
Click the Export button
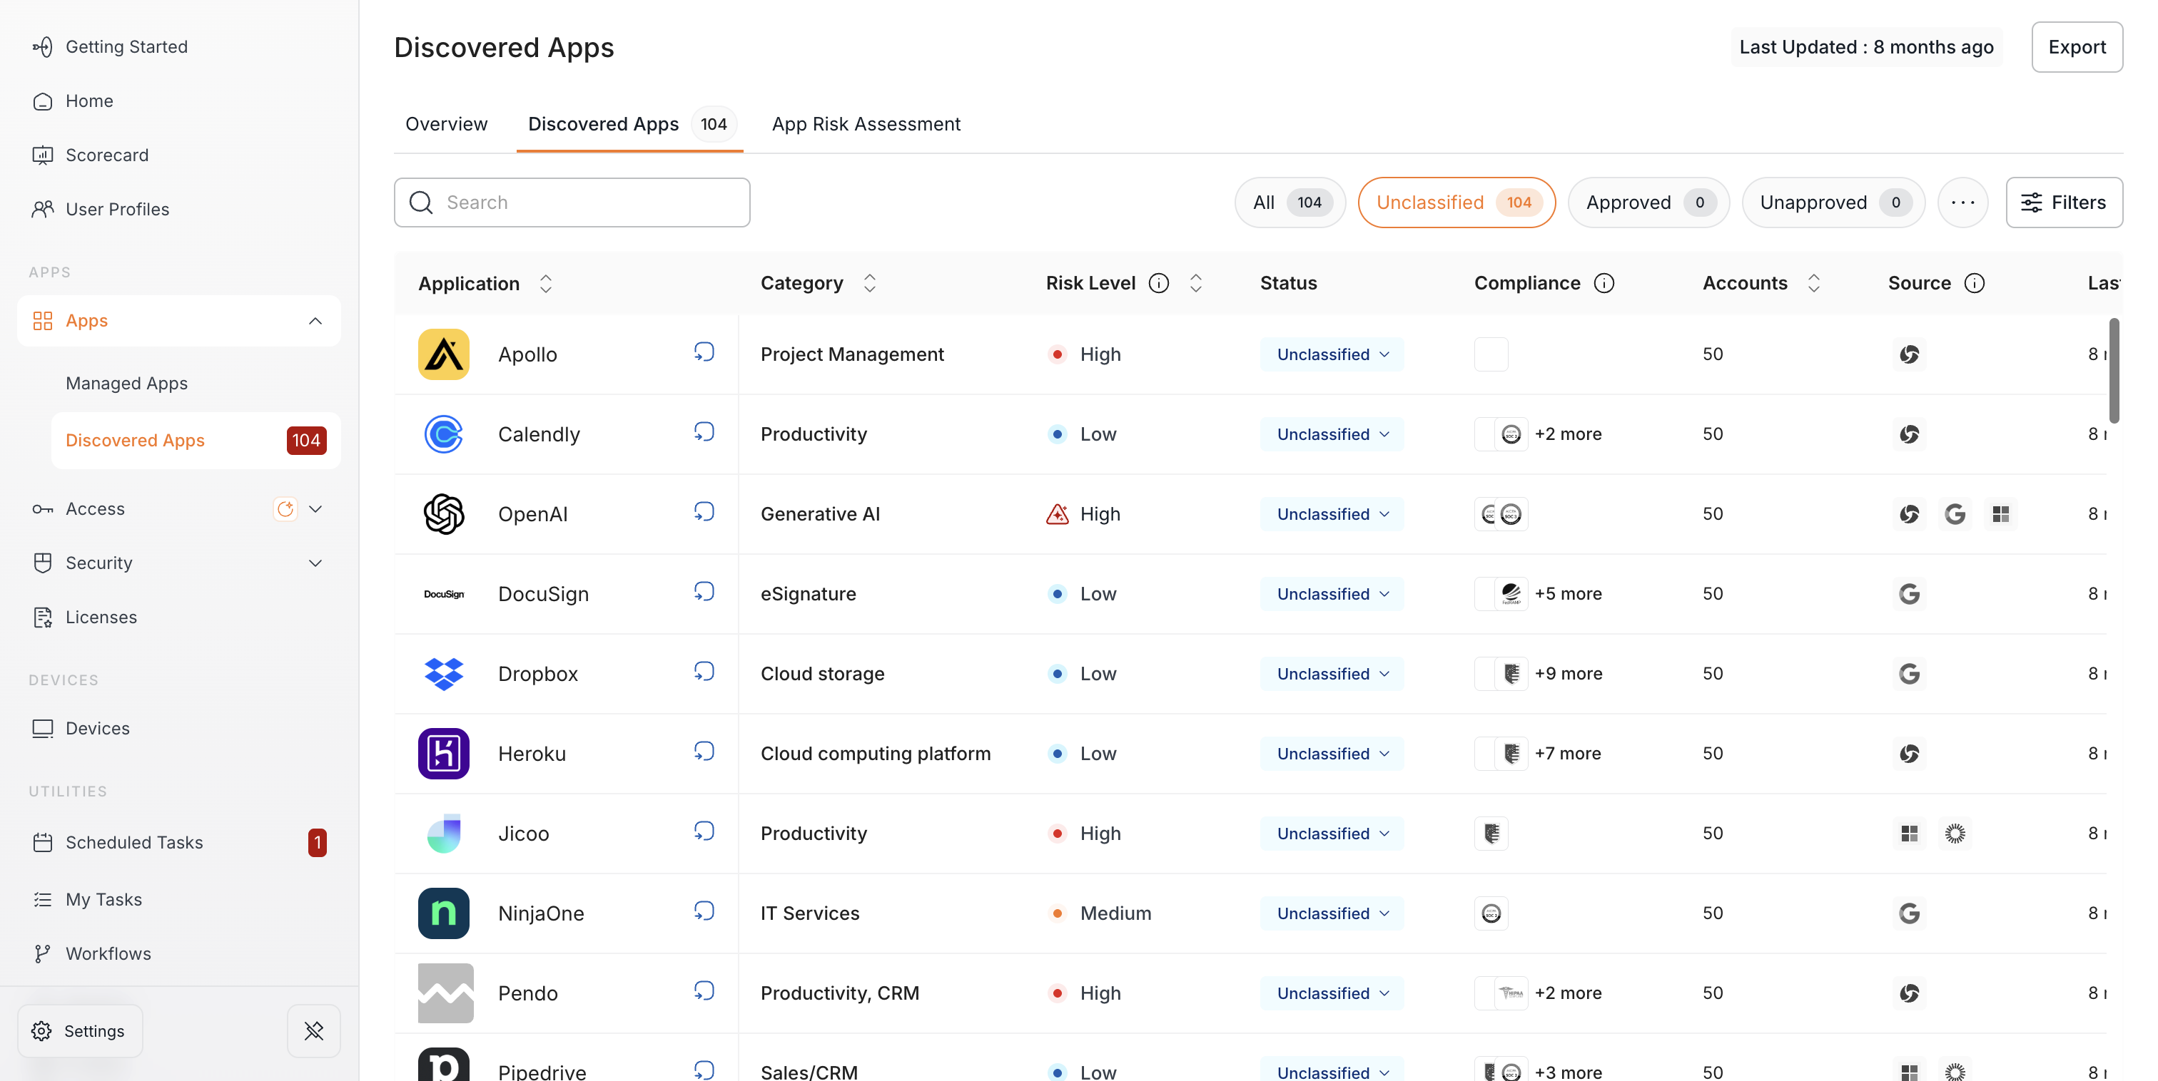(x=2077, y=47)
